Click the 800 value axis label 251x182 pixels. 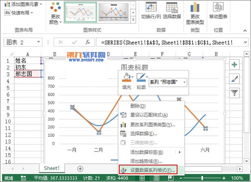coord(51,78)
